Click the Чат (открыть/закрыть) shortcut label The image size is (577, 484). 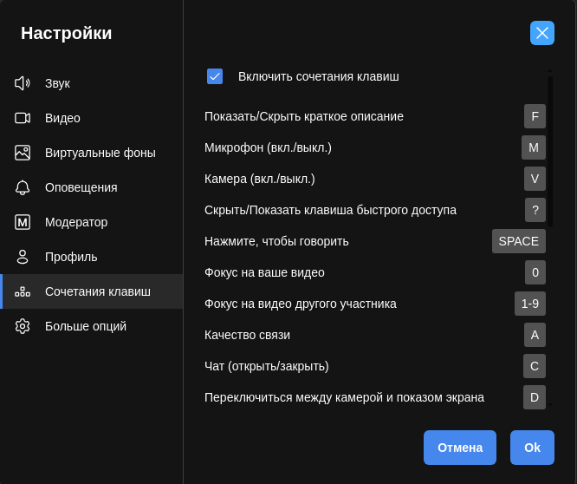click(x=266, y=366)
